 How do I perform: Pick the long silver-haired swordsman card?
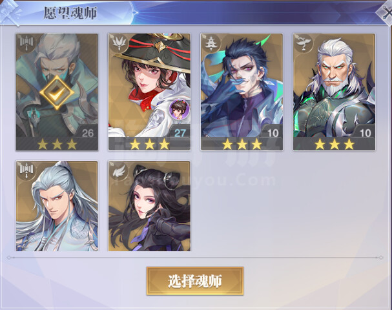57,206
